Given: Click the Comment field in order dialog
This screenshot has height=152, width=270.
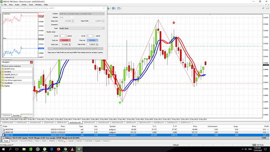Looking at the screenshot, I should pyautogui.click(x=82, y=25).
